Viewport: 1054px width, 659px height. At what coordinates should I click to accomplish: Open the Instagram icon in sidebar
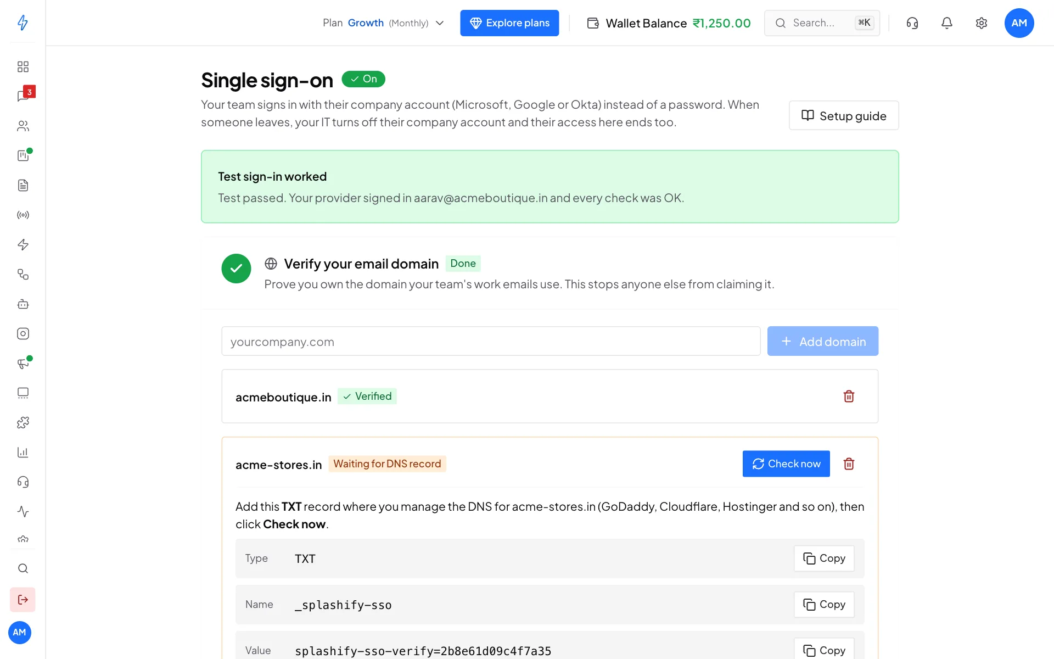(x=23, y=333)
